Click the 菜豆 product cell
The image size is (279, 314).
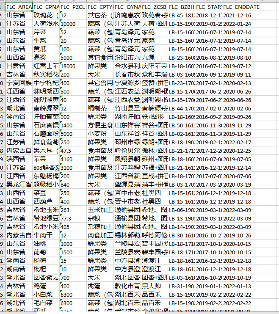46,193
